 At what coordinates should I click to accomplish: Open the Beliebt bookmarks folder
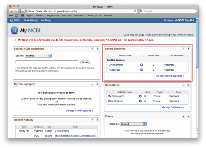coord(108,16)
